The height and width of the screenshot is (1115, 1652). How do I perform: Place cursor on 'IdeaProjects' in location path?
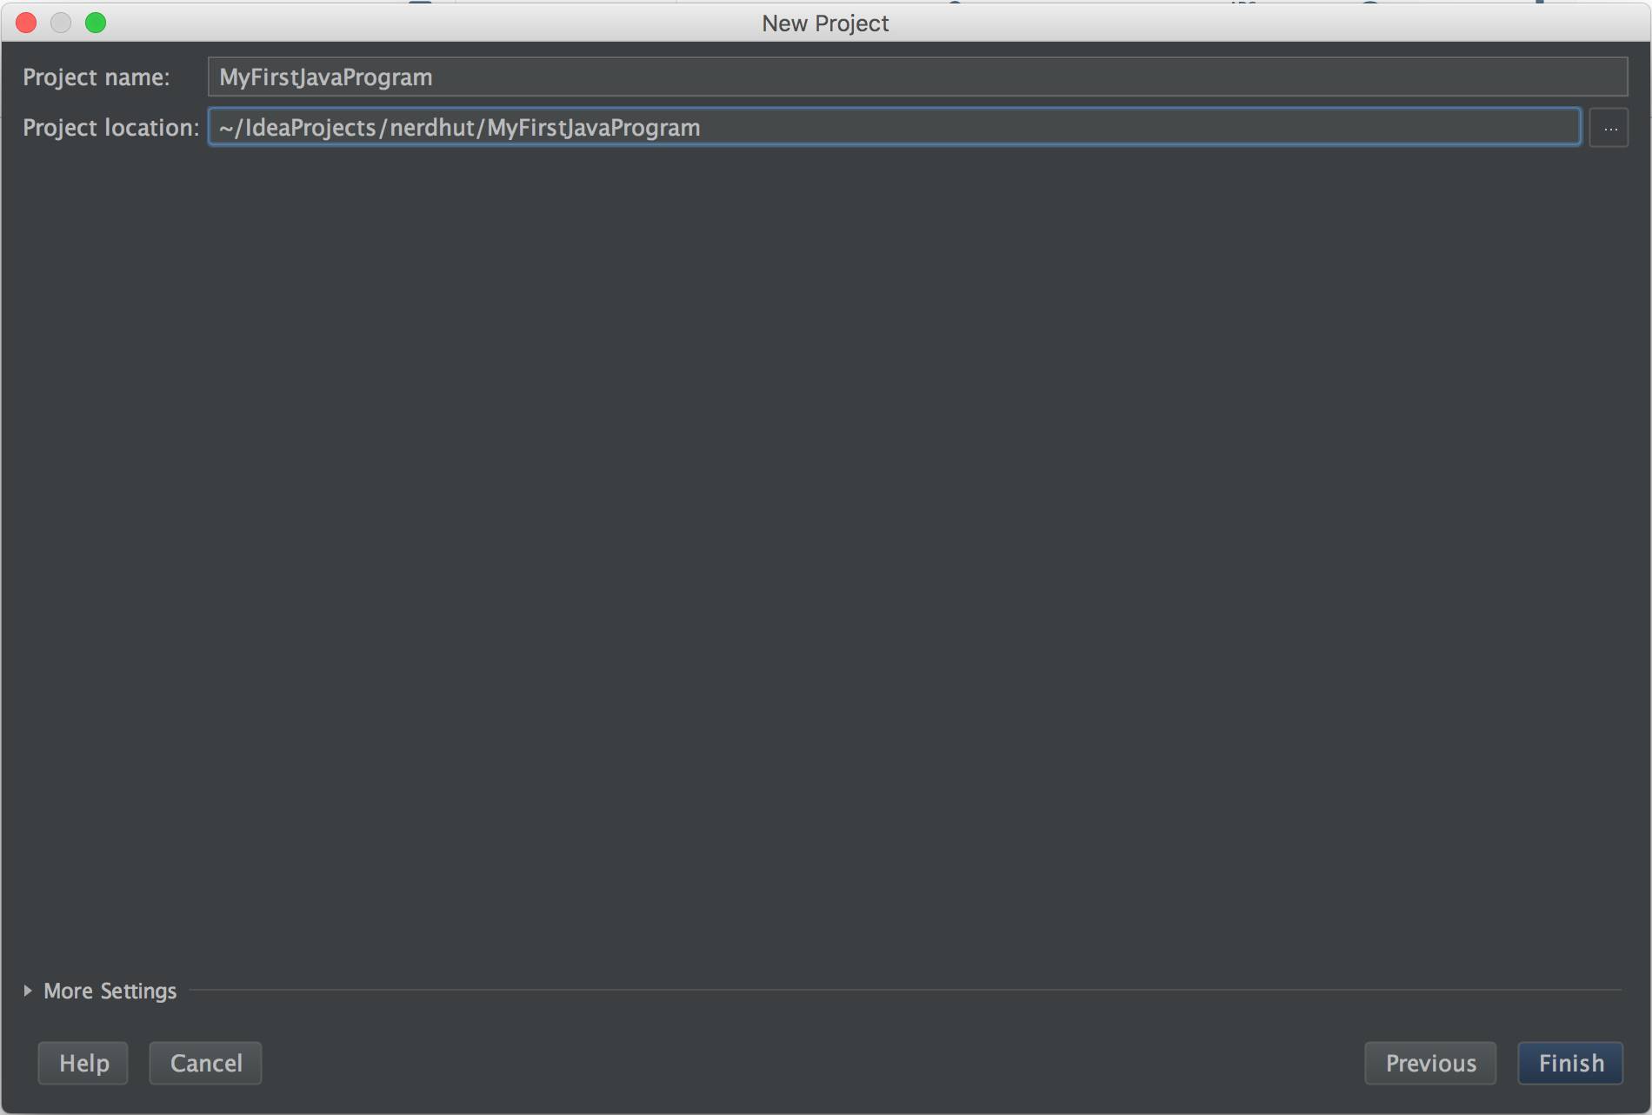[310, 128]
